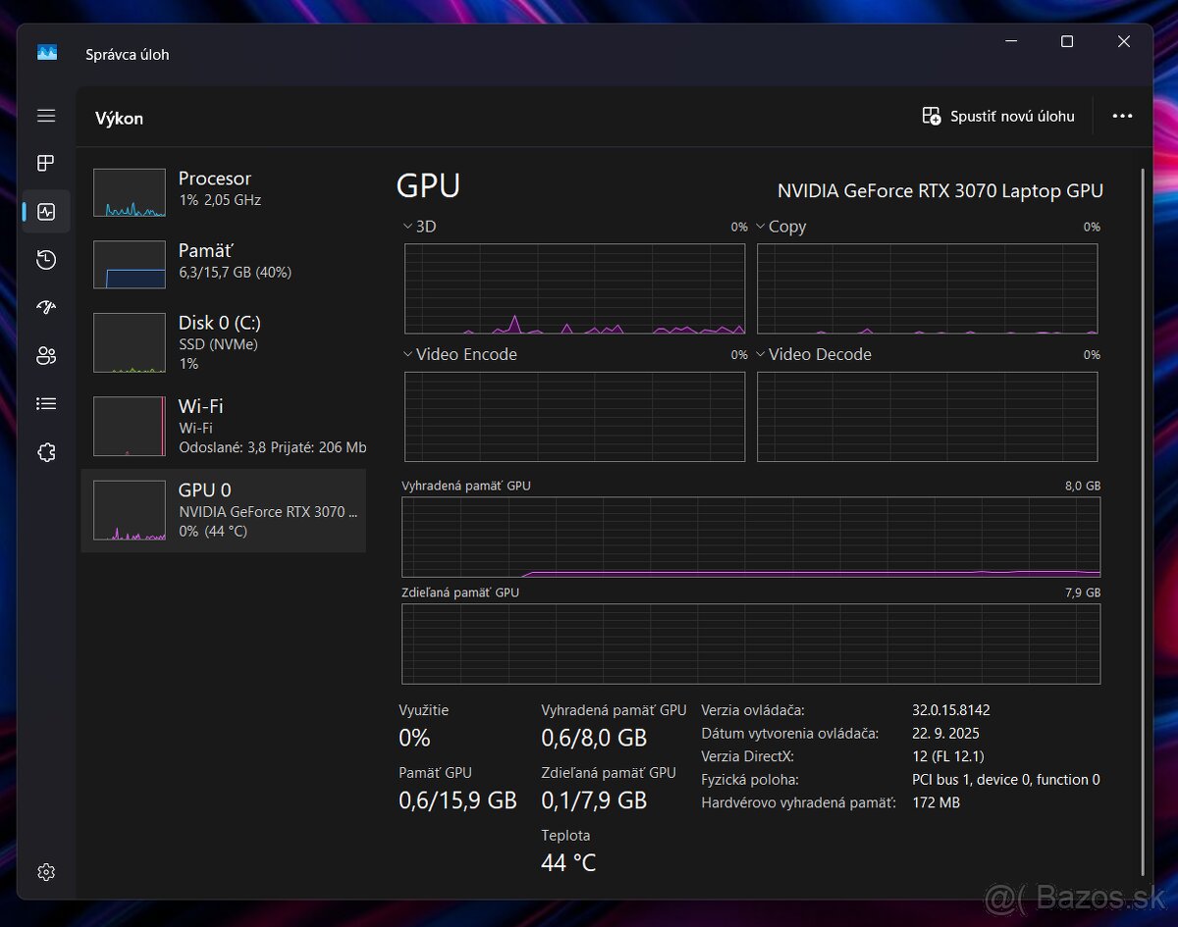The image size is (1178, 927).
Task: Click the GPU panel vertical scrollbar
Action: 1143,520
